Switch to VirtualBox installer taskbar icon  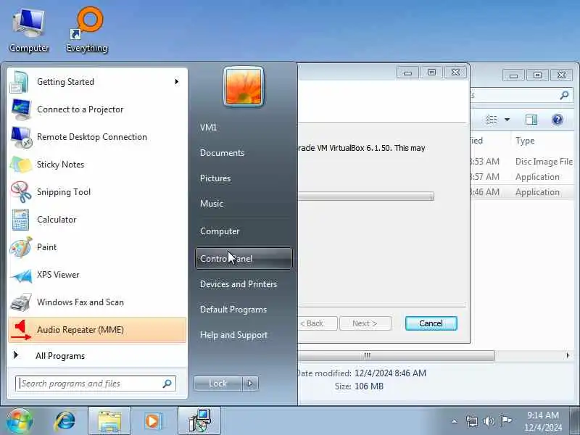tap(199, 421)
